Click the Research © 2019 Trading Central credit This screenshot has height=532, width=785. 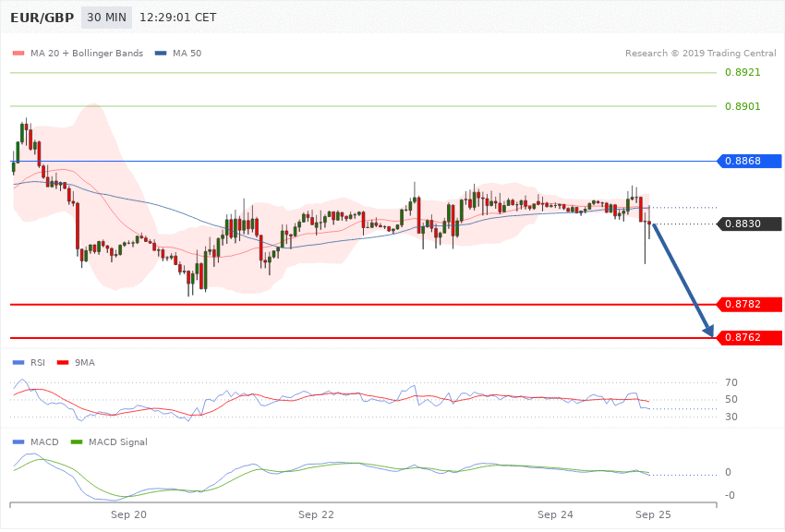[700, 53]
